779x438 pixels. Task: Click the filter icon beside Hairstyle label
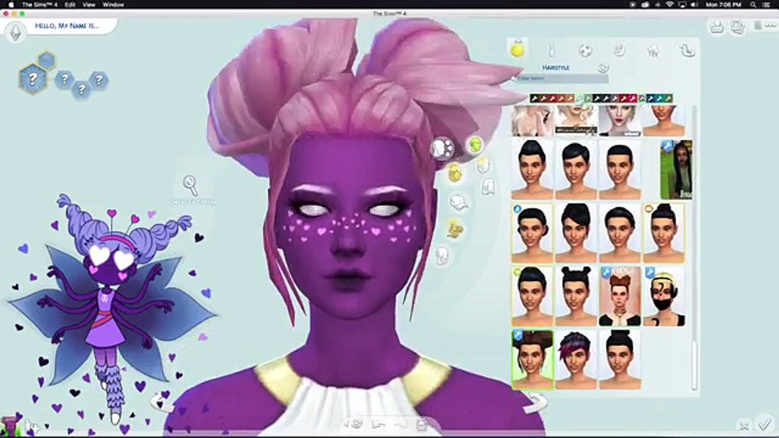click(603, 68)
